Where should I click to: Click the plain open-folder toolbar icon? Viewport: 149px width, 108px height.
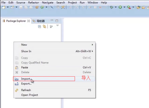[144, 7]
